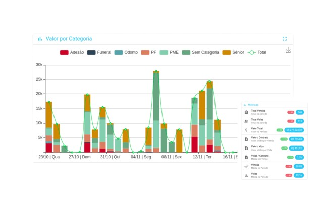323x197 pixels.
Task: Click the dark navy Funeral color swatch
Action: 91,52
